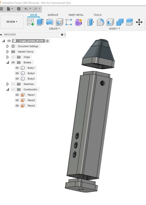The image size is (146, 205).
Task: Collapse the BROWSER panel with double arrows
Action: click(x=1, y=35)
